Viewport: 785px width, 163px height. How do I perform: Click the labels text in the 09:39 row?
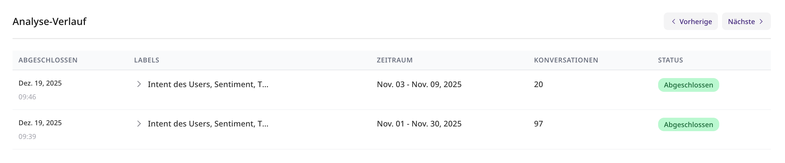(208, 124)
